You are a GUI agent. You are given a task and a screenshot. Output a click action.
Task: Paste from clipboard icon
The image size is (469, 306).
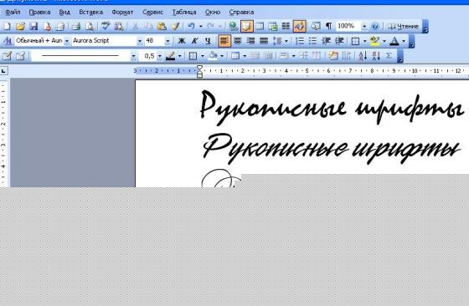(x=162, y=26)
